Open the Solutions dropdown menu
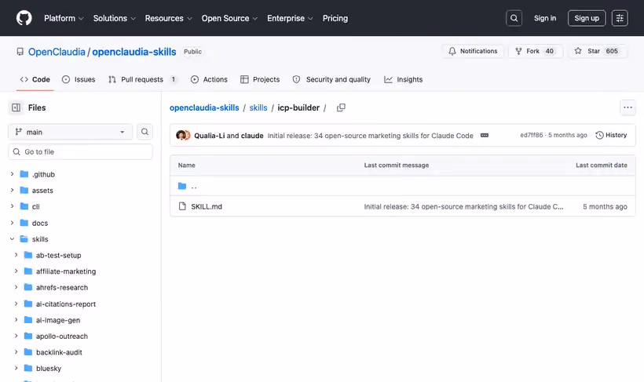This screenshot has width=644, height=382. click(114, 18)
